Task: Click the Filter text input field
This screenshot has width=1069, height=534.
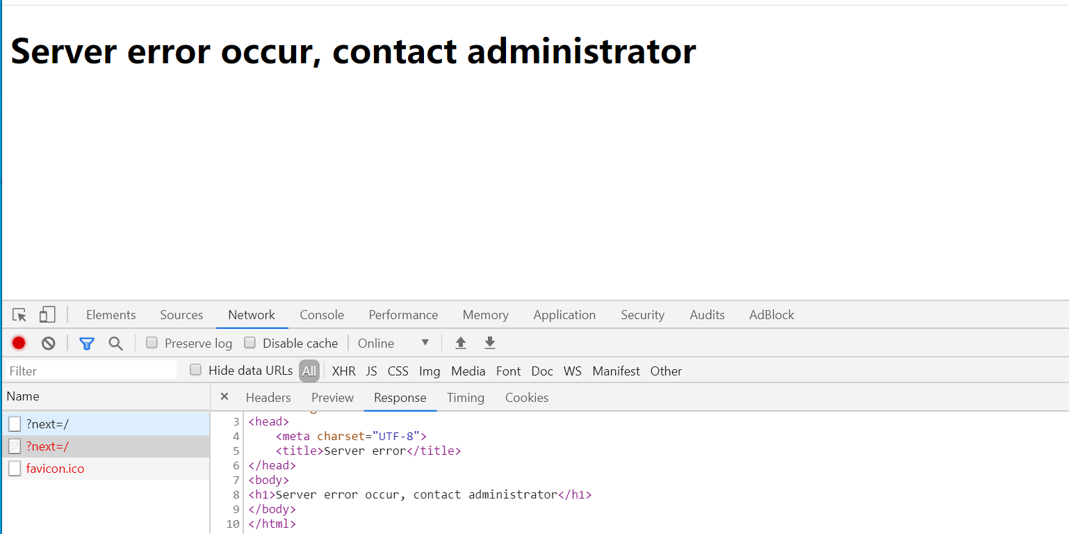Action: [91, 371]
